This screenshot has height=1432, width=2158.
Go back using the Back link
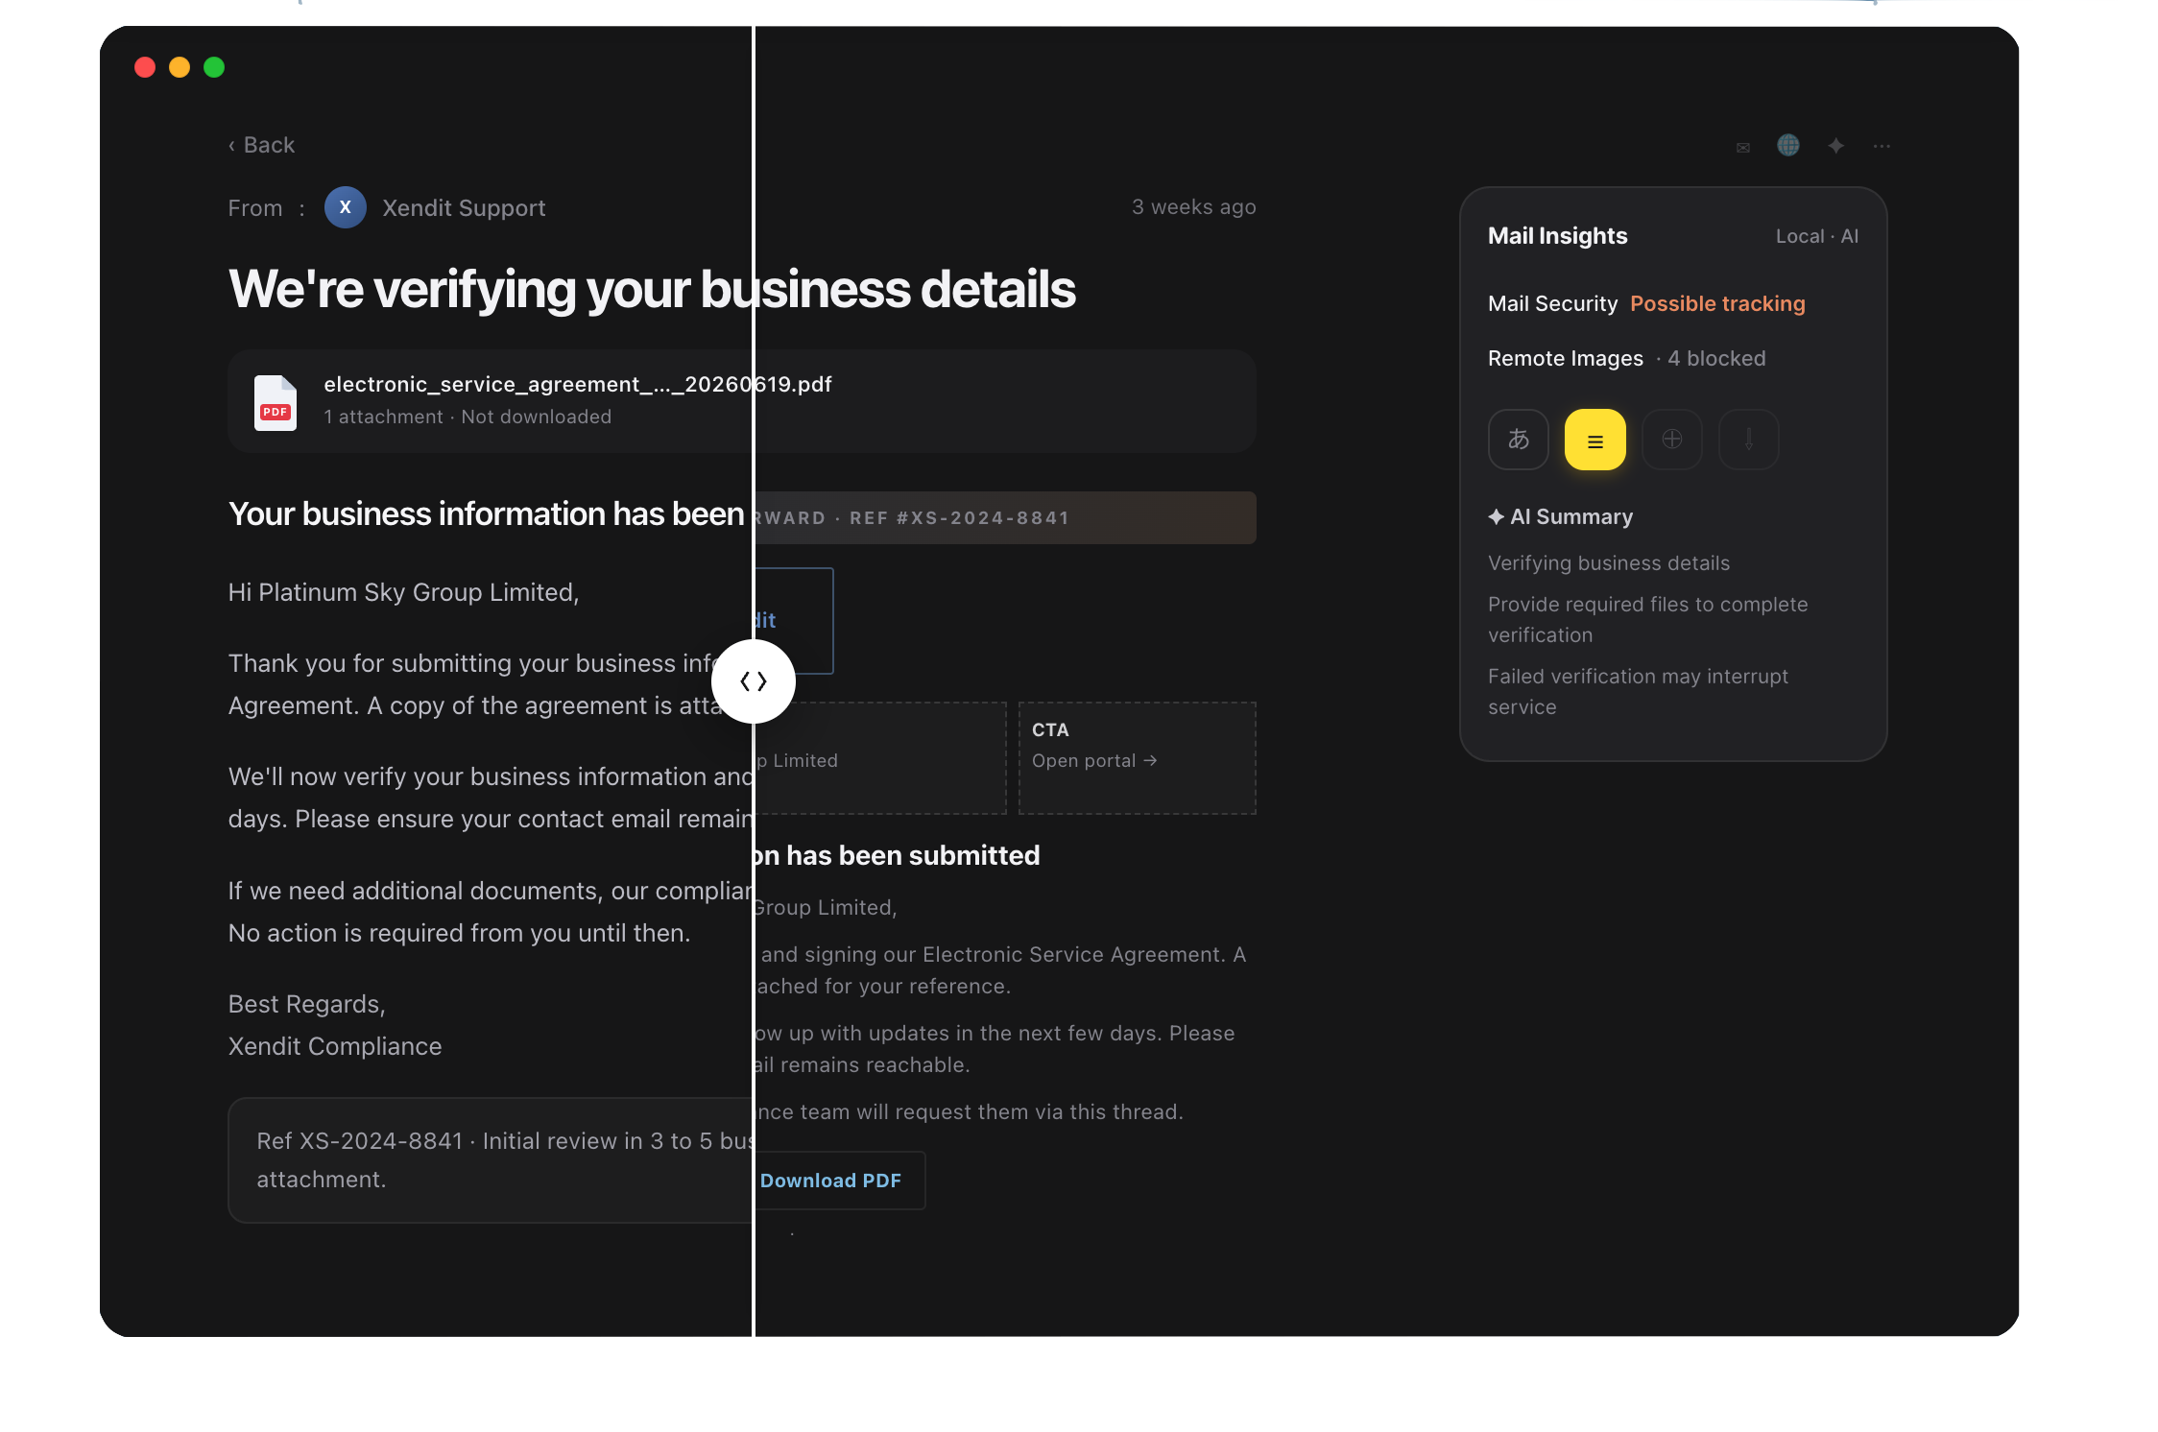(261, 145)
